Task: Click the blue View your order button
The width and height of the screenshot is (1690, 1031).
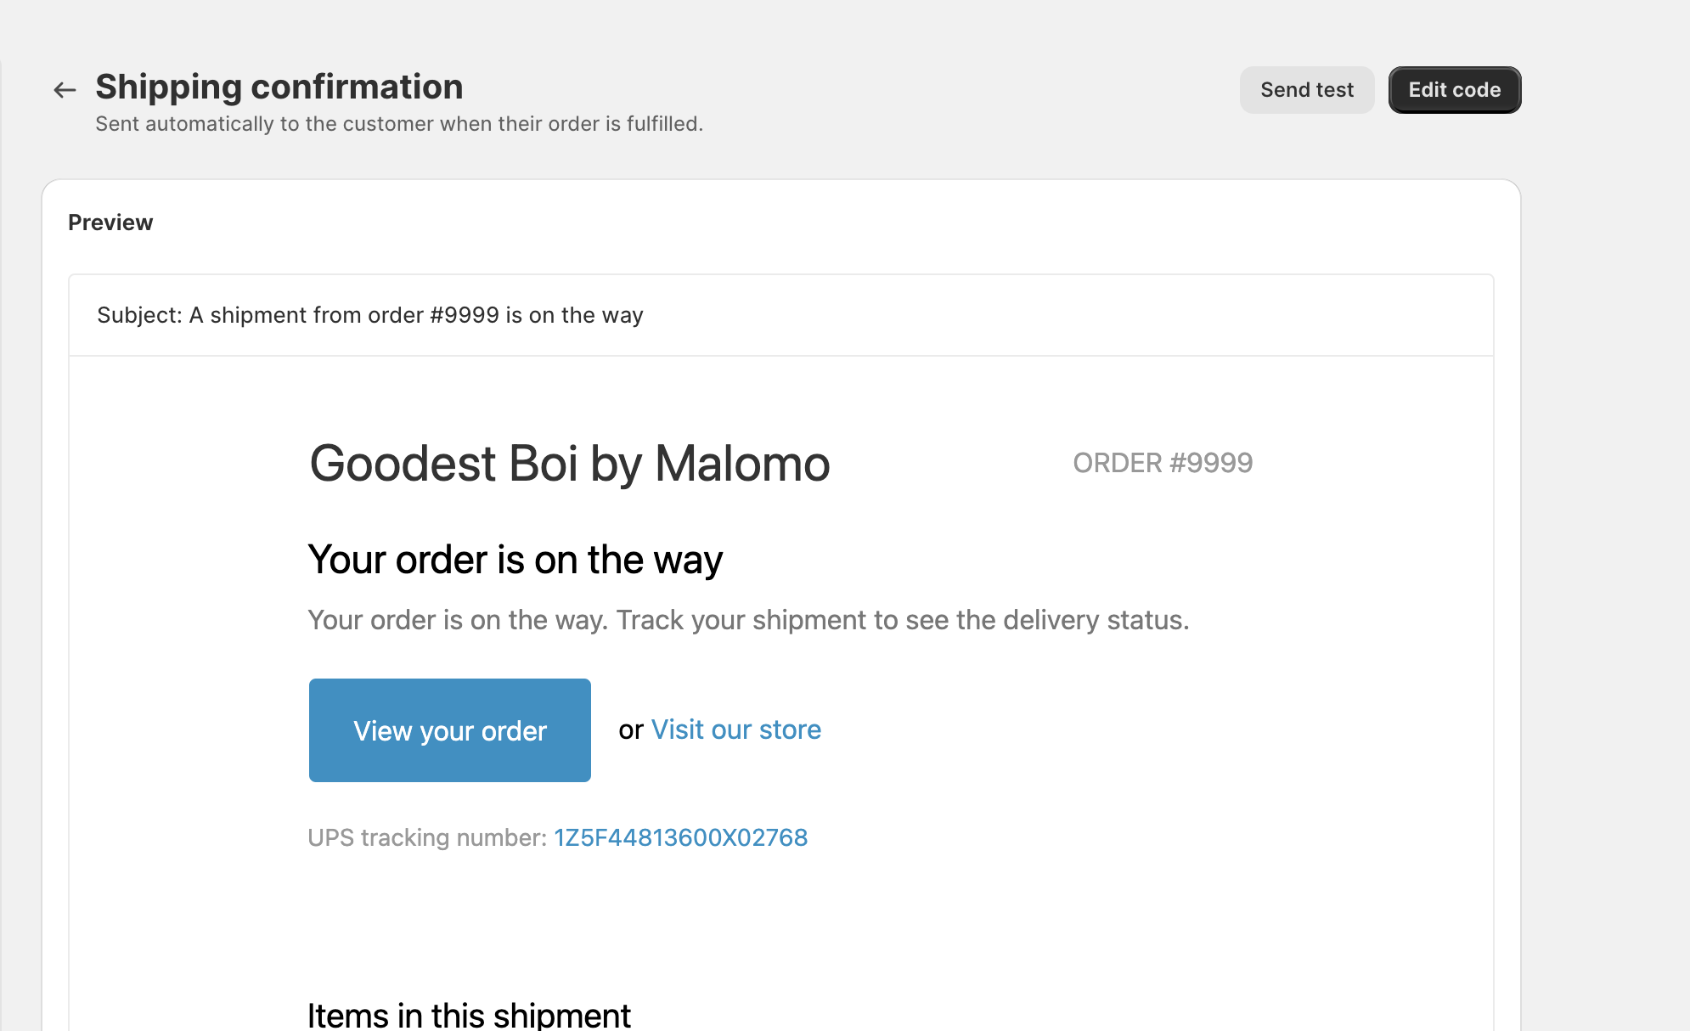Action: pyautogui.click(x=449, y=730)
